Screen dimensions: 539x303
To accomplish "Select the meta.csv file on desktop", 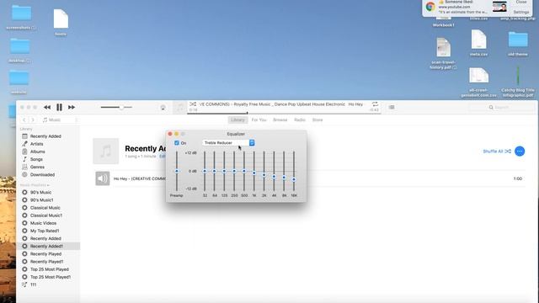I will coord(478,43).
